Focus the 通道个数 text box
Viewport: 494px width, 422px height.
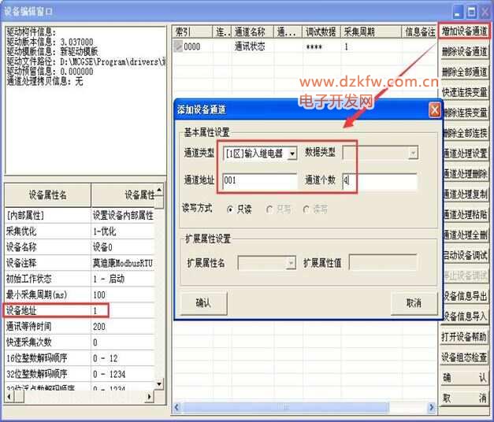click(379, 181)
